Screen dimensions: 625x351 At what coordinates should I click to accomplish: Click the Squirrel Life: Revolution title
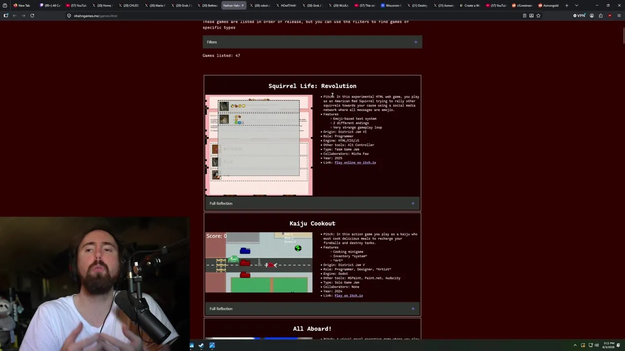coord(312,86)
